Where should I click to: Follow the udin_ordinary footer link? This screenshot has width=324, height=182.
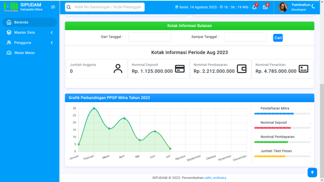tap(215, 178)
